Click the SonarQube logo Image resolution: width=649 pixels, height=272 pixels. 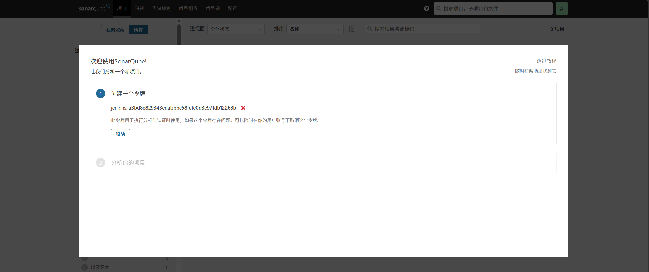94,8
